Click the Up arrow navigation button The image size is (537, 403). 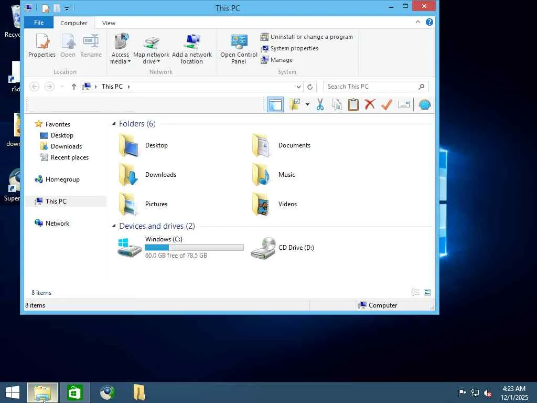click(x=73, y=87)
